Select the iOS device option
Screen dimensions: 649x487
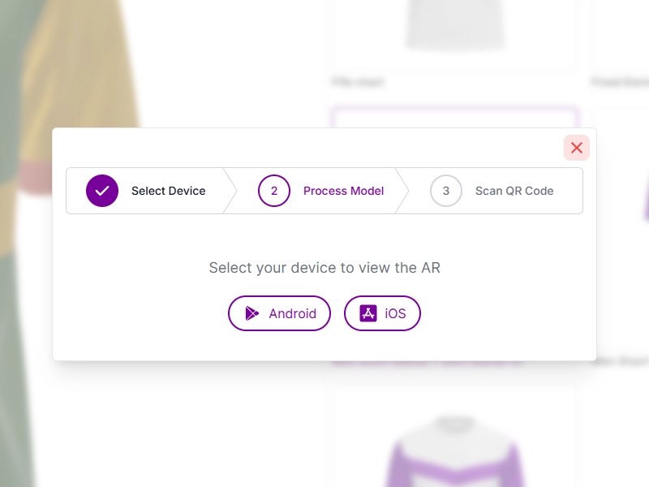click(382, 313)
